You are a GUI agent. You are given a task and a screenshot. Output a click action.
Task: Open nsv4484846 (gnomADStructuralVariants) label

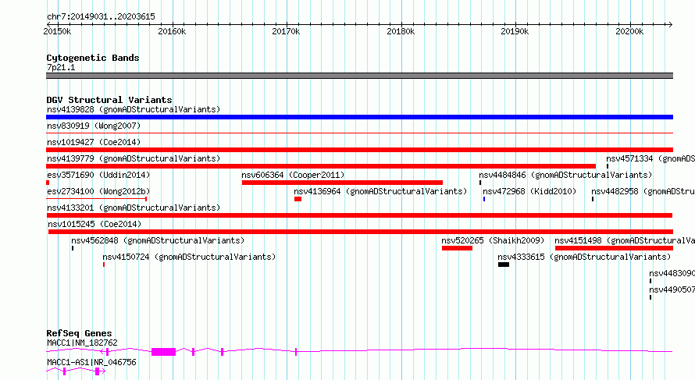(565, 175)
